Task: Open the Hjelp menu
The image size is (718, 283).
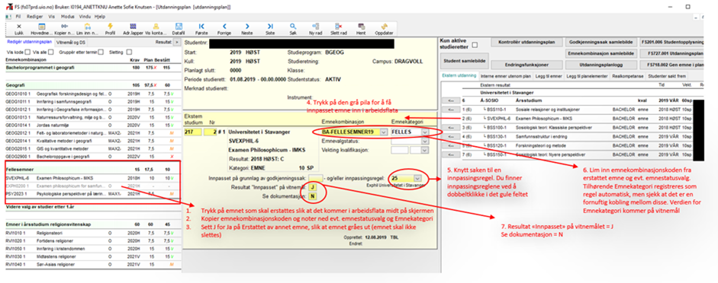Action: click(x=100, y=16)
